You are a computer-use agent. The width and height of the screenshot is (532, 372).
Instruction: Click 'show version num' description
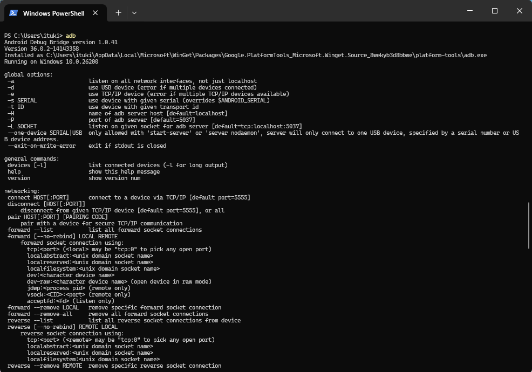pos(114,178)
